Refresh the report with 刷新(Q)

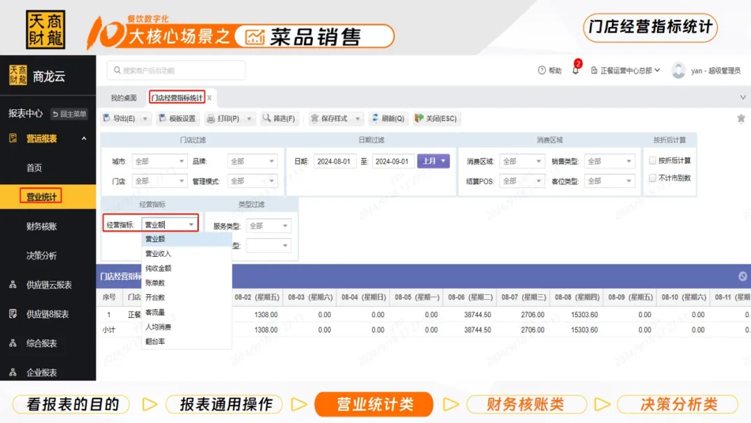[387, 118]
